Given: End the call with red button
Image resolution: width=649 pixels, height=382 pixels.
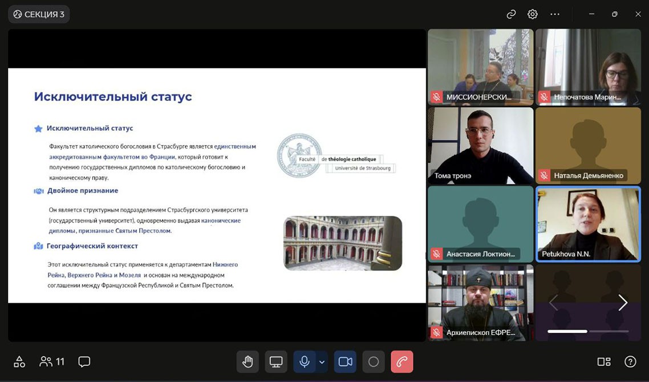Looking at the screenshot, I should click(x=401, y=362).
